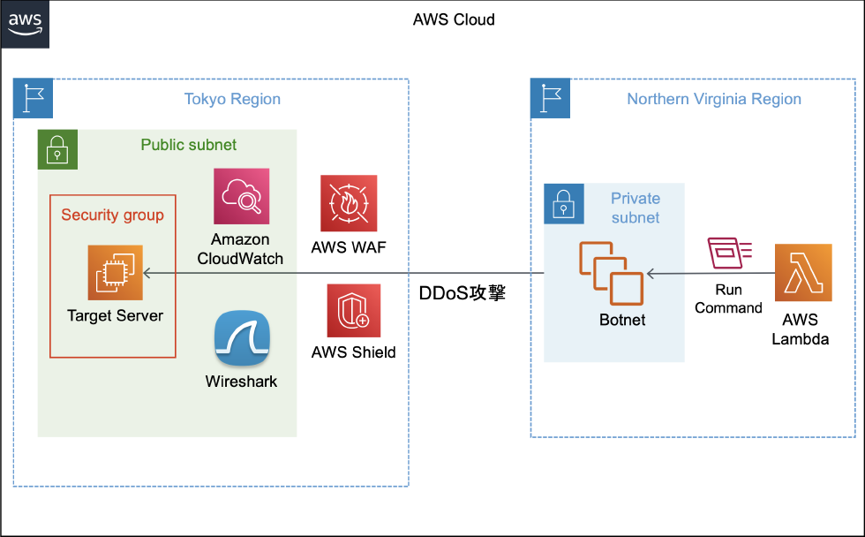The height and width of the screenshot is (537, 865).
Task: Click the Northern Virginia Region label
Action: 714,99
